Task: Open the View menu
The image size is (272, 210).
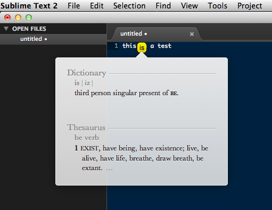Action: coord(189,6)
